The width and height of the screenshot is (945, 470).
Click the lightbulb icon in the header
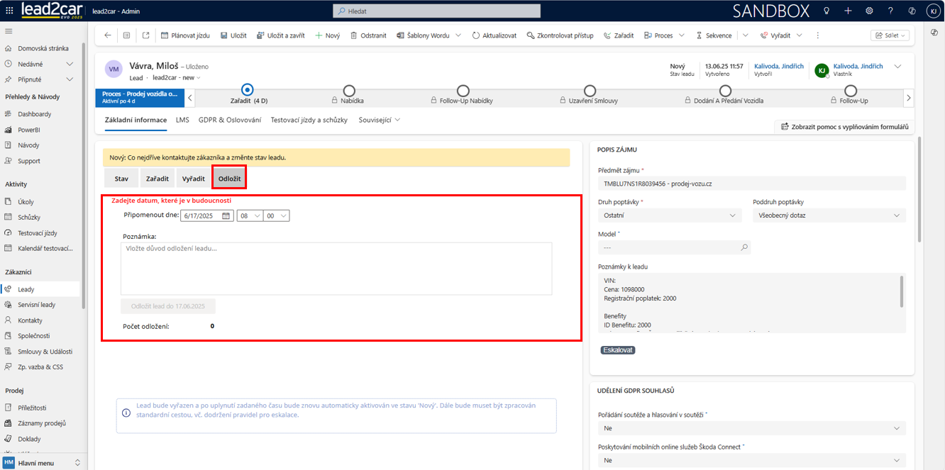tap(827, 11)
